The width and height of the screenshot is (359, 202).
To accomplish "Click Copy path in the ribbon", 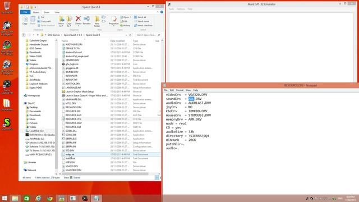I will pos(44,21).
